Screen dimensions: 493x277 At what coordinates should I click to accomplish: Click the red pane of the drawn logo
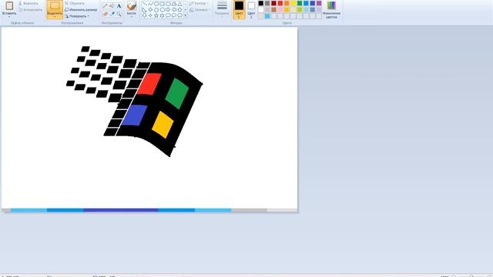[x=149, y=84]
